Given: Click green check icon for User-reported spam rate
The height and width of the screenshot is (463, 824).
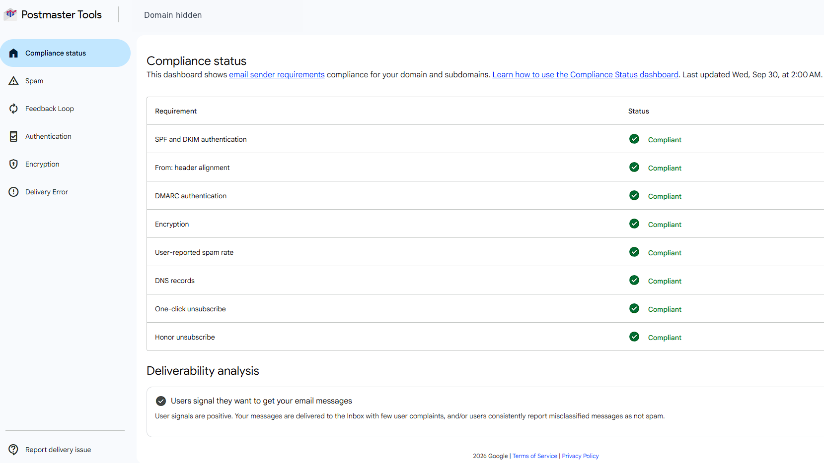Looking at the screenshot, I should 634,252.
